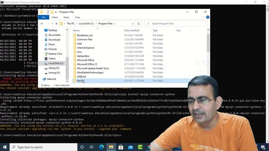Open Task View on taskbar
The image size is (269, 151).
[x=92, y=147]
